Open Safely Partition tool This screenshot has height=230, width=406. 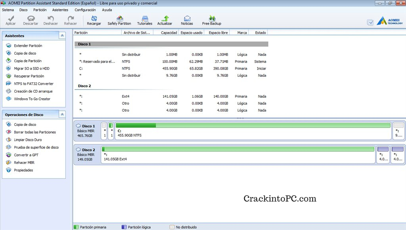[x=119, y=20]
